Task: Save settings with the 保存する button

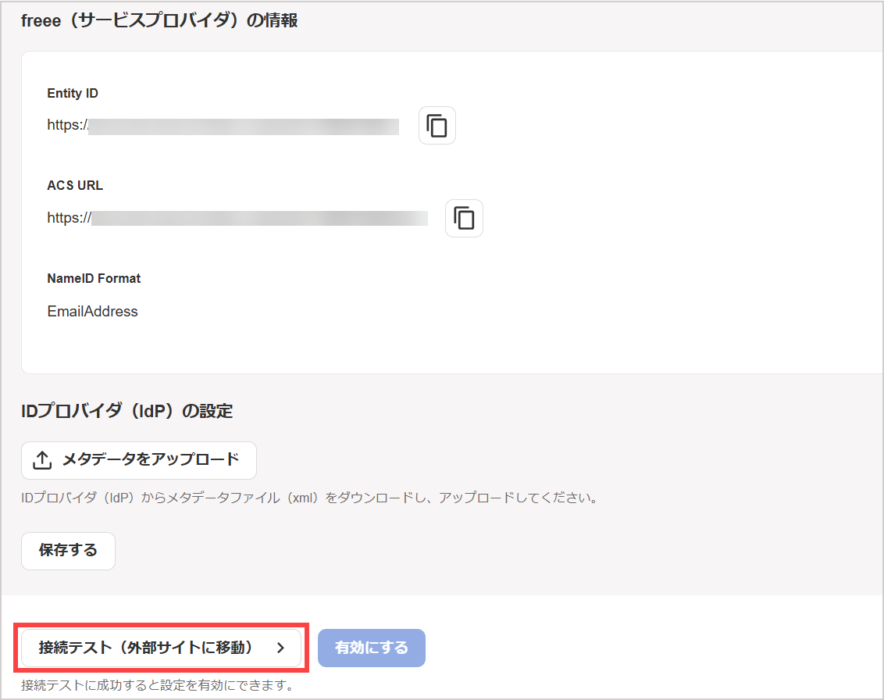Action: (x=68, y=551)
